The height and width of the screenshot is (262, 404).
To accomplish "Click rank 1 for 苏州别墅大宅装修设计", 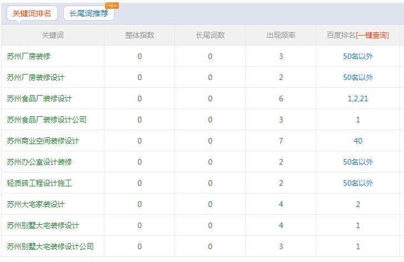I will 358,225.
